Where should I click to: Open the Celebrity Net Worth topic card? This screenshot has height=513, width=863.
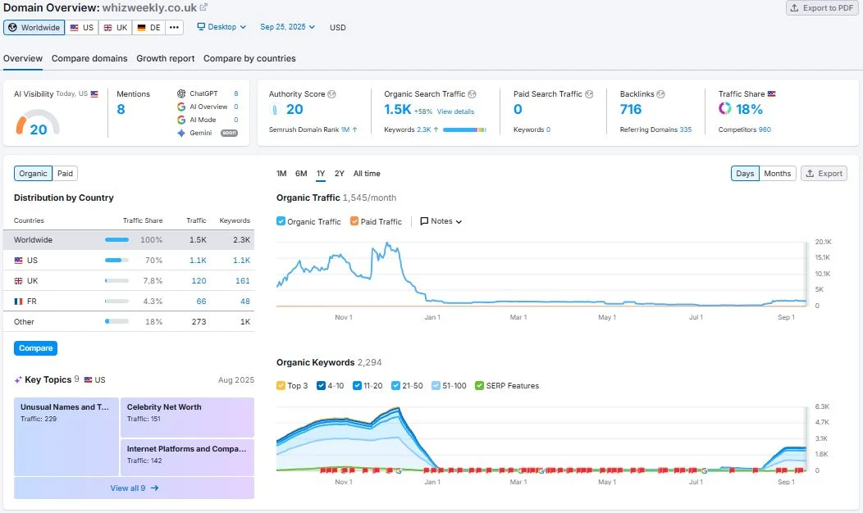(x=187, y=417)
